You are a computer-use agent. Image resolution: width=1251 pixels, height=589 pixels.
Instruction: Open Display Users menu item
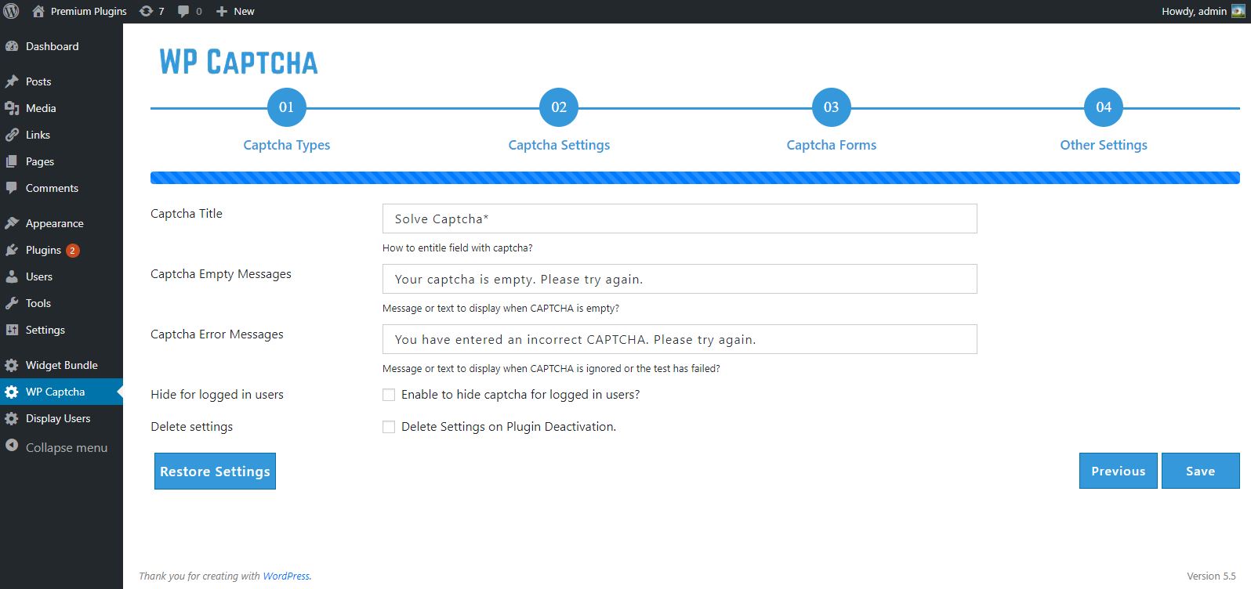(61, 418)
